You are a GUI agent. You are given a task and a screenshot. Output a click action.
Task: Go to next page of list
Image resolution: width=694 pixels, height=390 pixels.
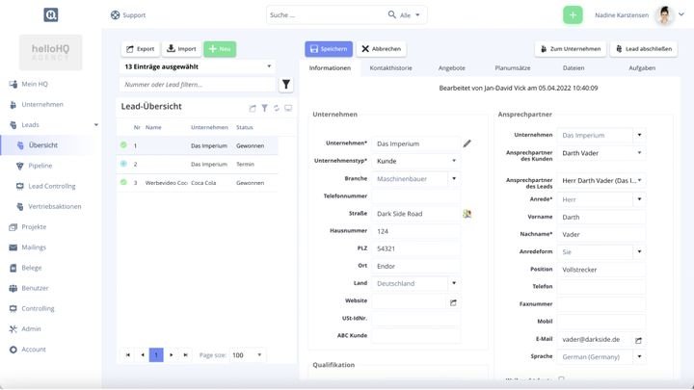click(172, 355)
